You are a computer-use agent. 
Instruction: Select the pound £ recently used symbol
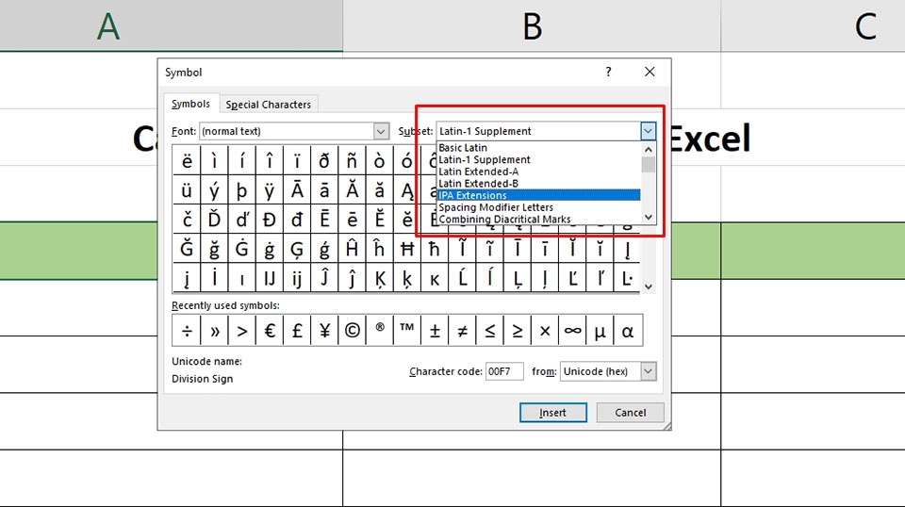coord(297,331)
